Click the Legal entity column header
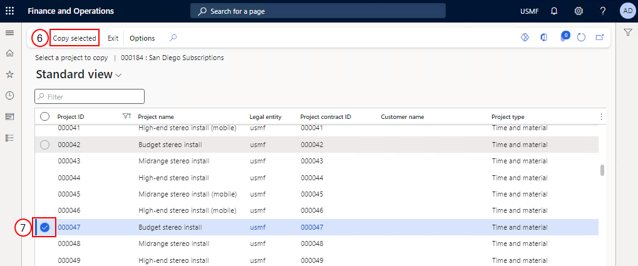 265,117
